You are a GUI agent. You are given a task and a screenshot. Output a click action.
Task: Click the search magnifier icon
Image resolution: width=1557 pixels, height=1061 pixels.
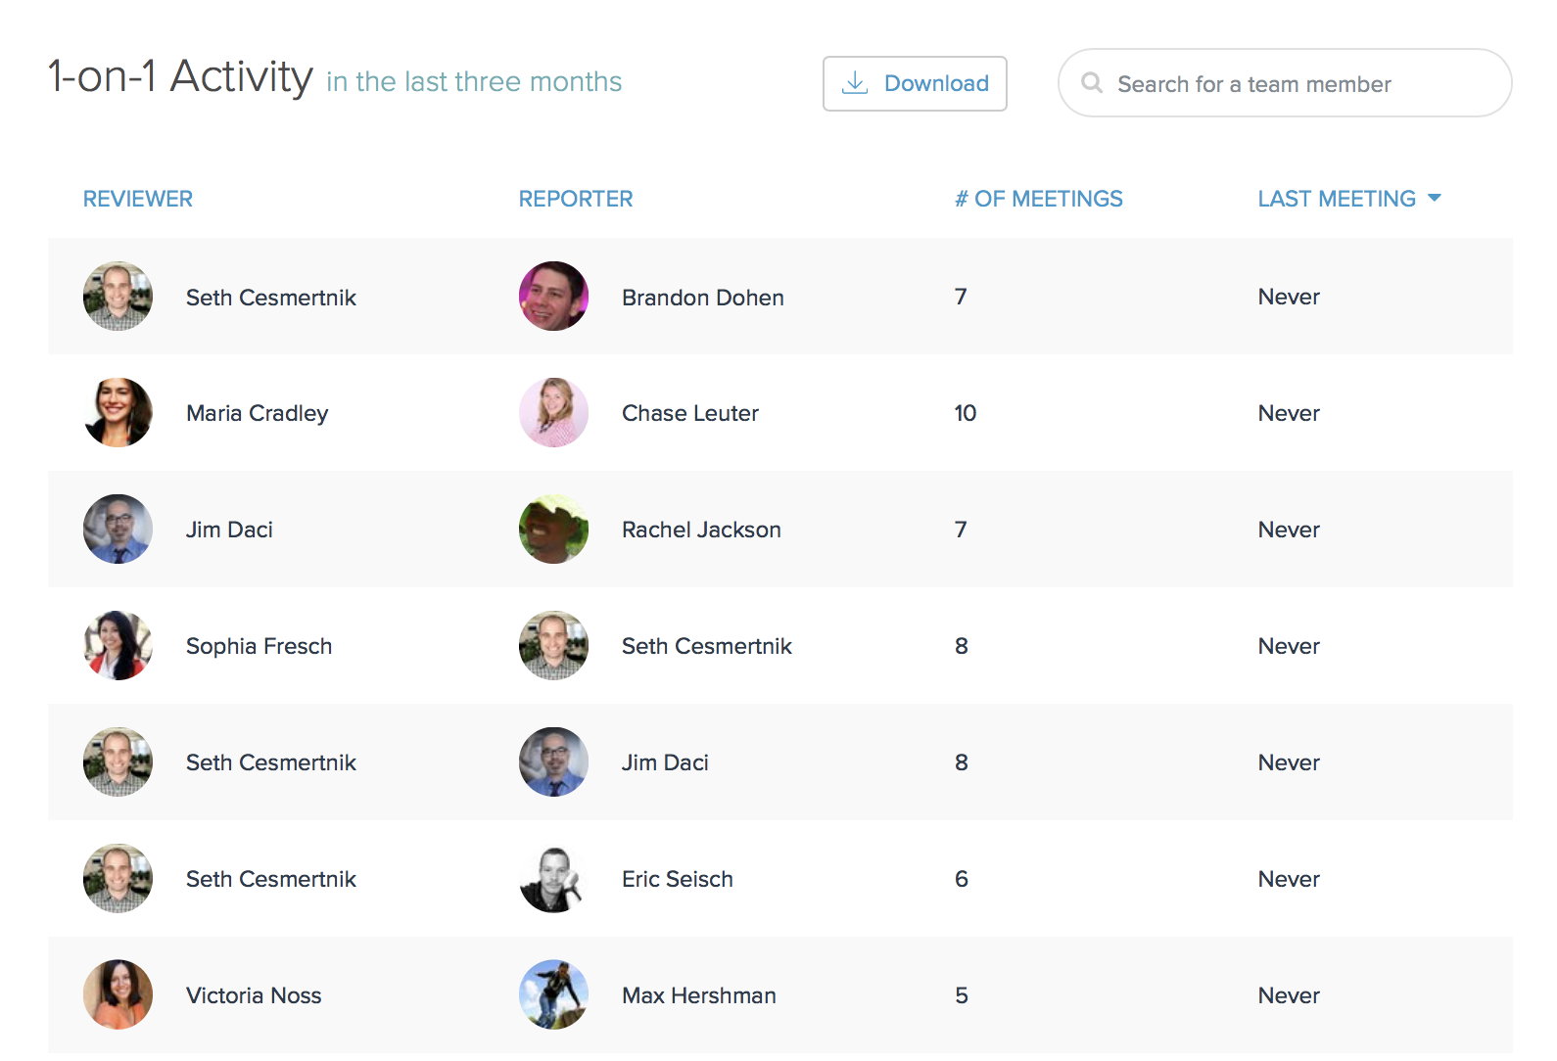tap(1092, 83)
